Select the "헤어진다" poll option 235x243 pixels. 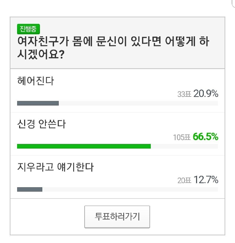pyautogui.click(x=35, y=81)
